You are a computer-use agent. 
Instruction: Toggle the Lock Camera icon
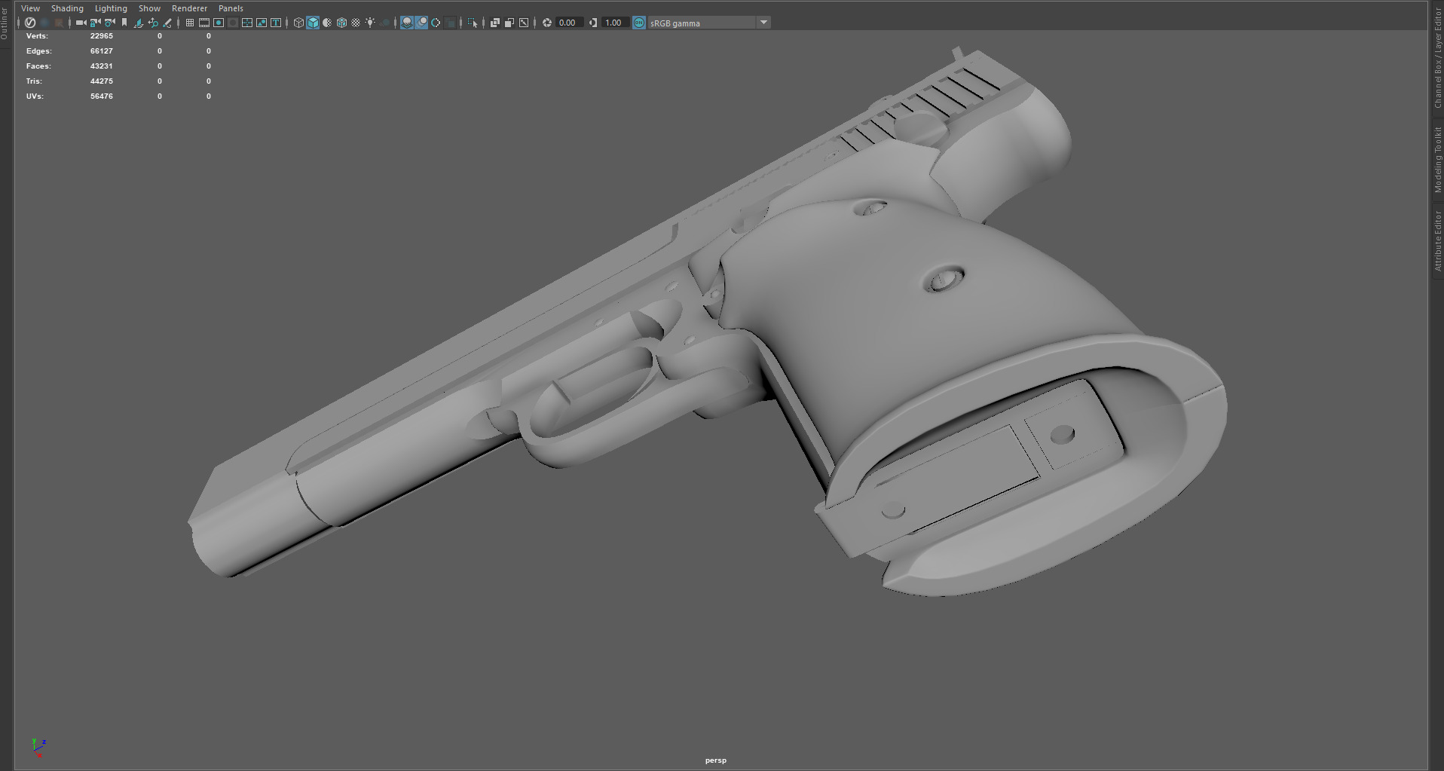point(96,23)
